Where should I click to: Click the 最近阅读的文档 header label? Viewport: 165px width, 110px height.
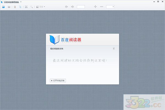[x=57, y=49]
